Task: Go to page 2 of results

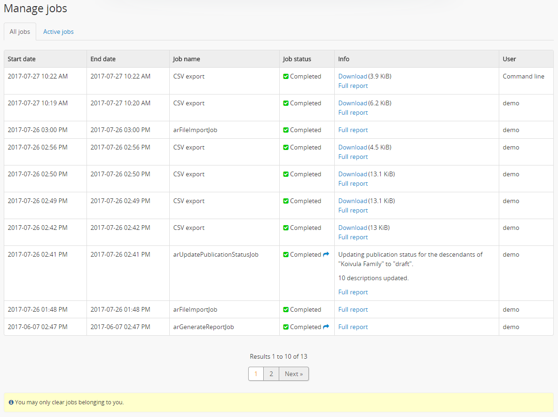Action: coord(271,374)
